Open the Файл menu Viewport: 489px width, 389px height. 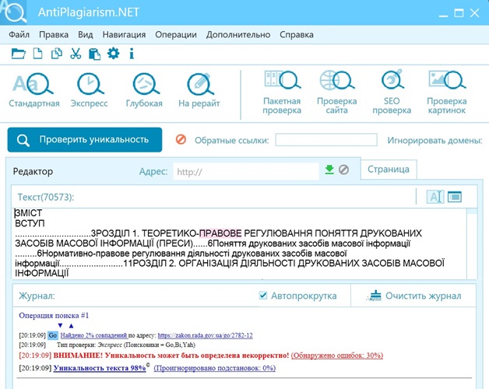pyautogui.click(x=19, y=34)
